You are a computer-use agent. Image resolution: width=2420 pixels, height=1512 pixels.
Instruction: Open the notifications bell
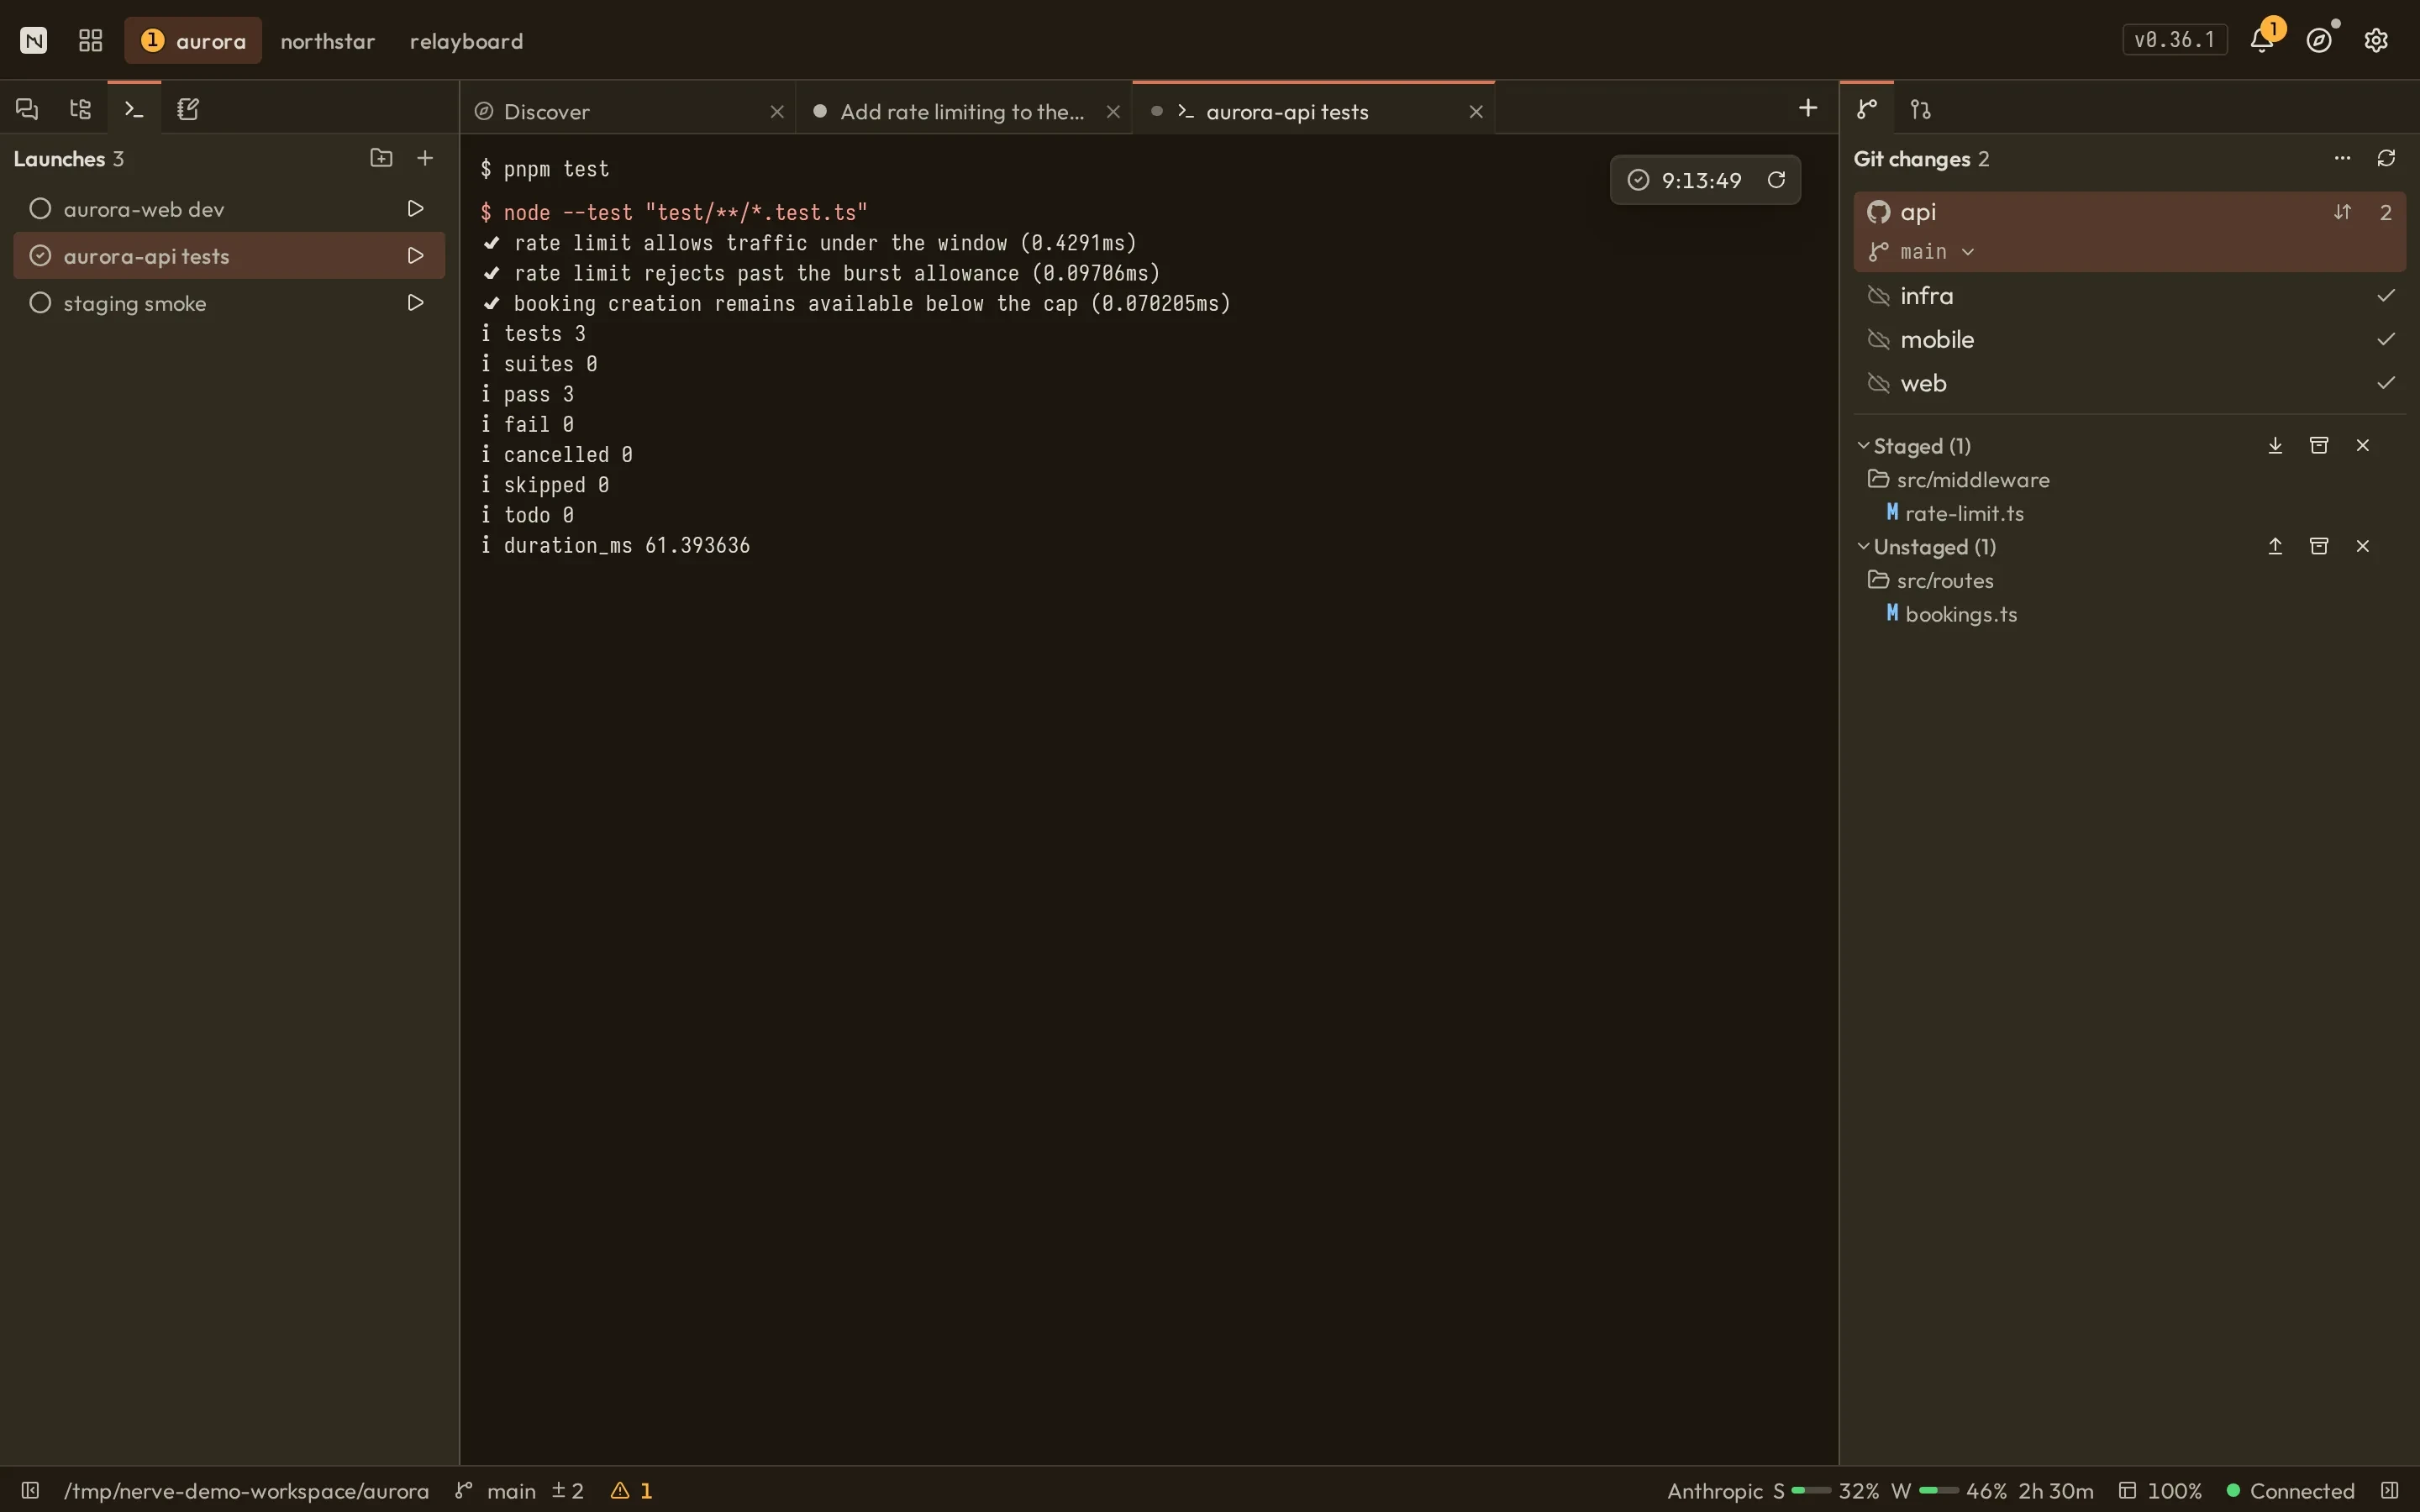pos(2261,40)
